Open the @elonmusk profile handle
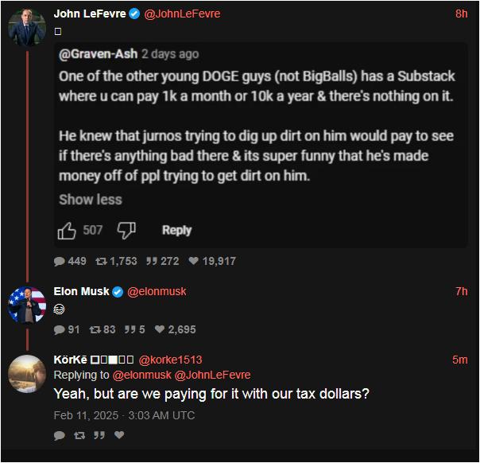This screenshot has height=463, width=480. point(157,291)
